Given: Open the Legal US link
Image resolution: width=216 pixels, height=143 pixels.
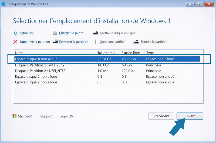Looking at the screenshot, I should pyautogui.click(x=66, y=116).
